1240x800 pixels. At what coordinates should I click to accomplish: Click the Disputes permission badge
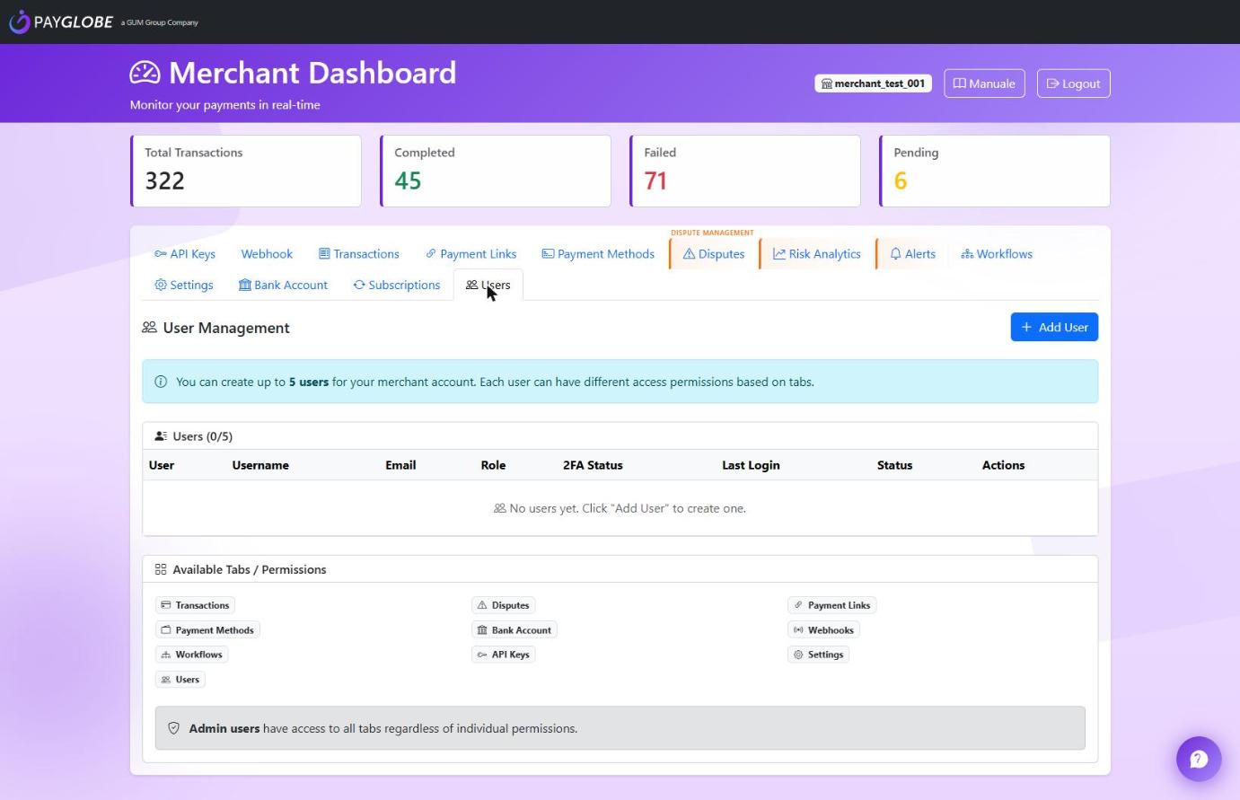pyautogui.click(x=503, y=605)
